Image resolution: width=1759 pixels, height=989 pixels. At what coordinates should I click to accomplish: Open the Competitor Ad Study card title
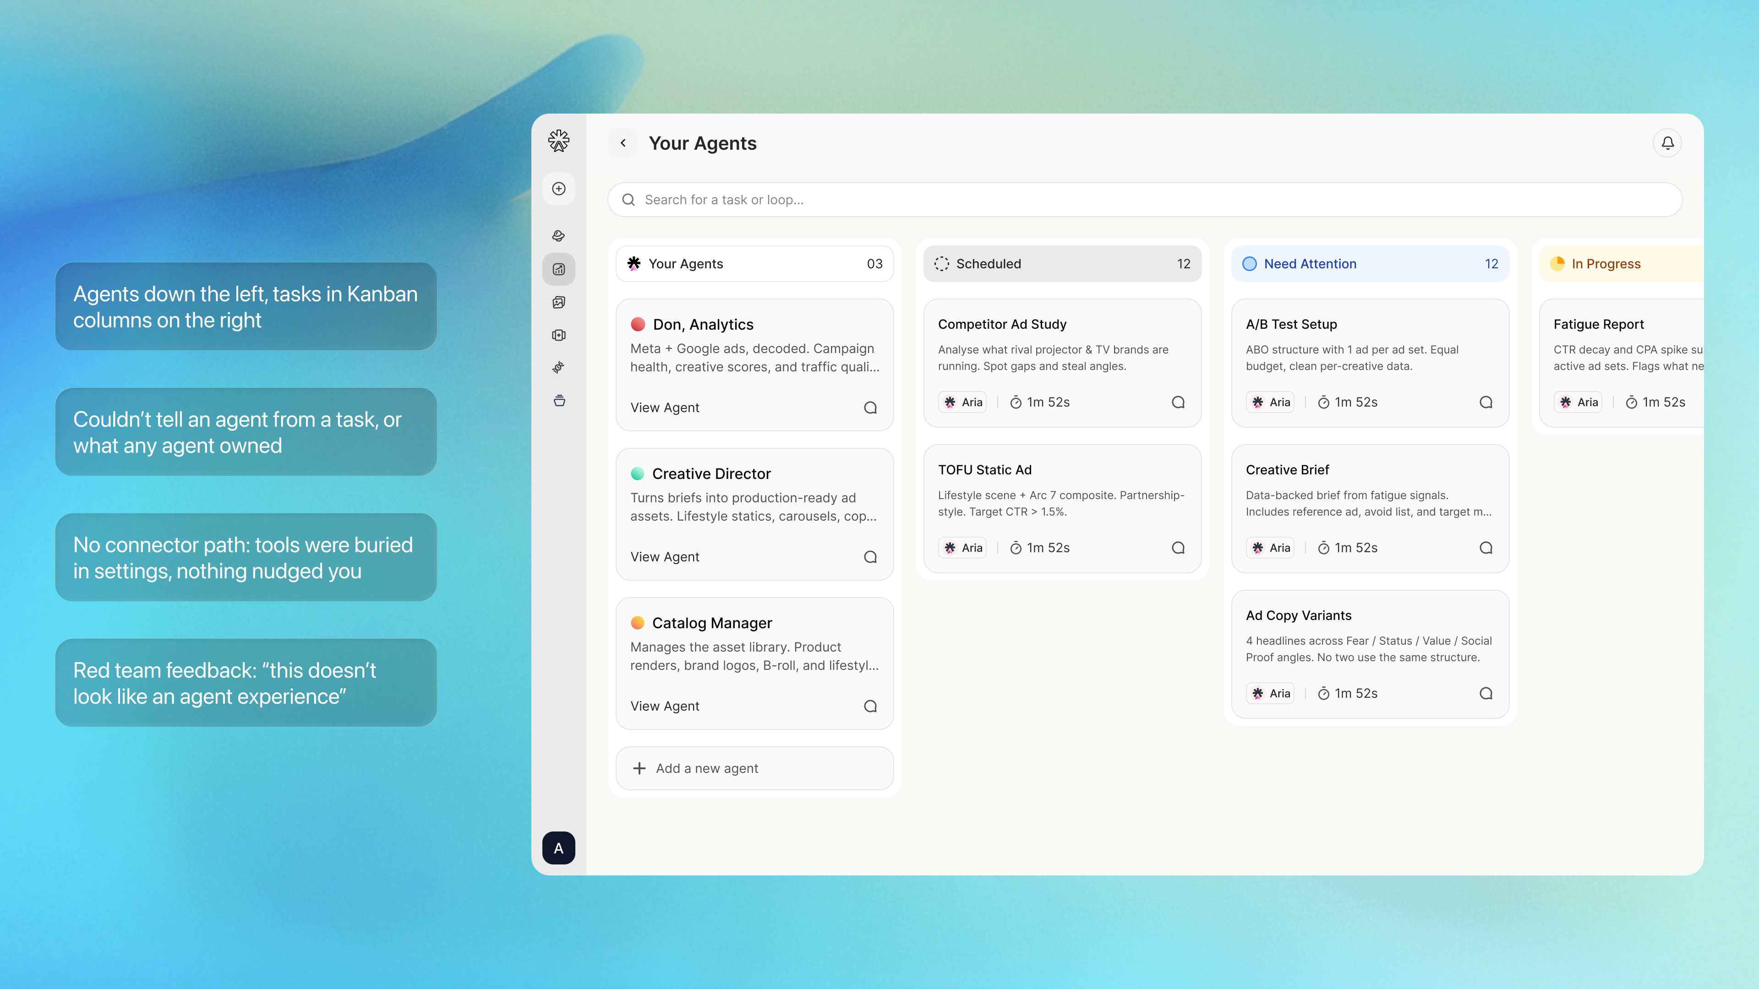(1002, 324)
